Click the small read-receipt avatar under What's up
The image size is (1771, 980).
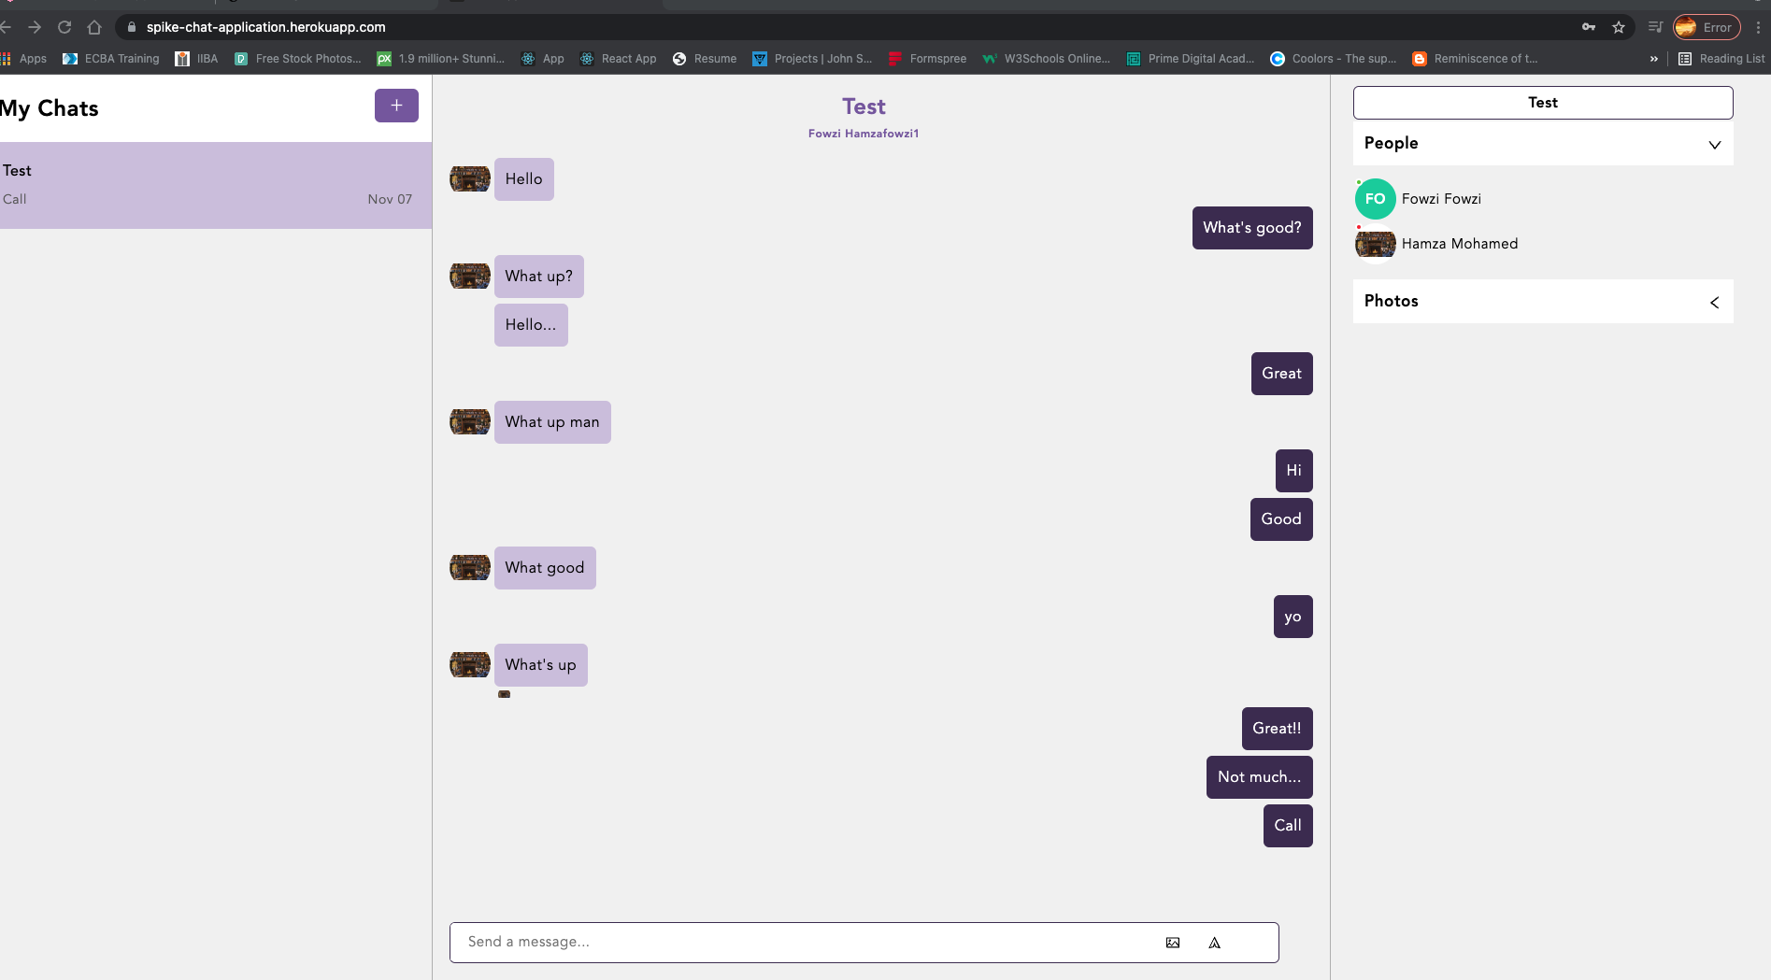tap(504, 694)
